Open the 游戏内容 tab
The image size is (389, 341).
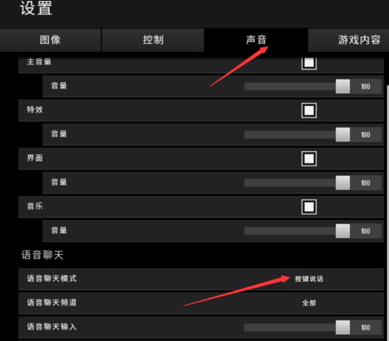click(349, 40)
